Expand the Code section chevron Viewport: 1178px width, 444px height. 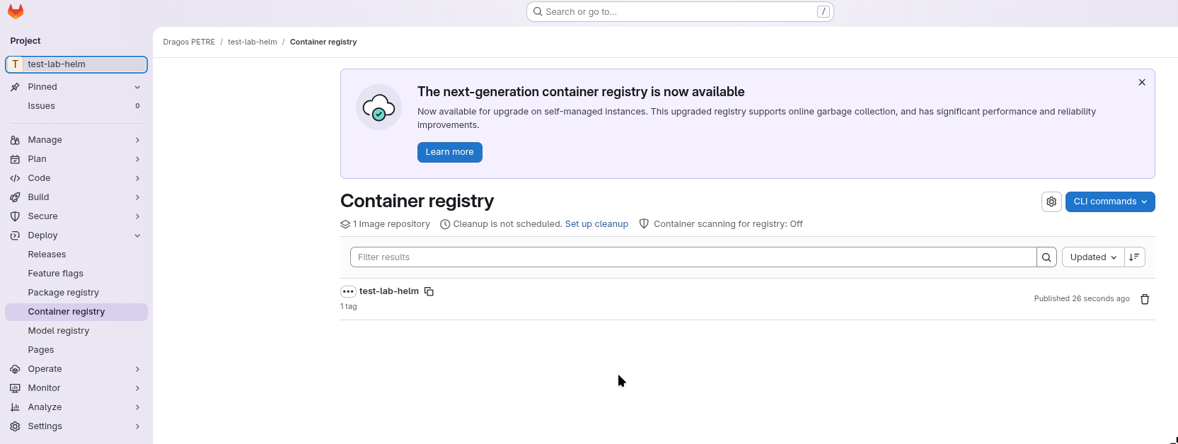tap(137, 178)
